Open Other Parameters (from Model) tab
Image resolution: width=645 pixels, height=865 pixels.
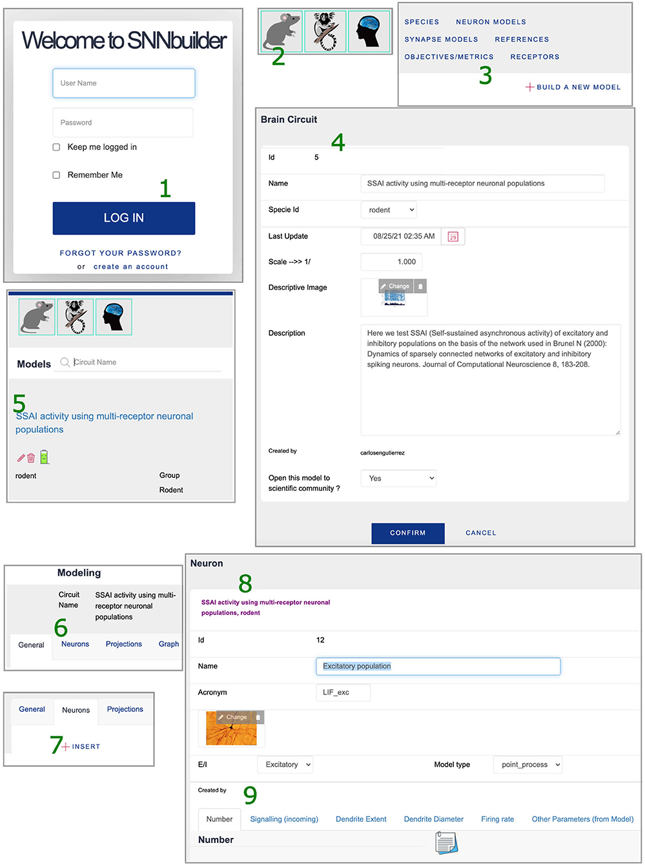(x=582, y=819)
